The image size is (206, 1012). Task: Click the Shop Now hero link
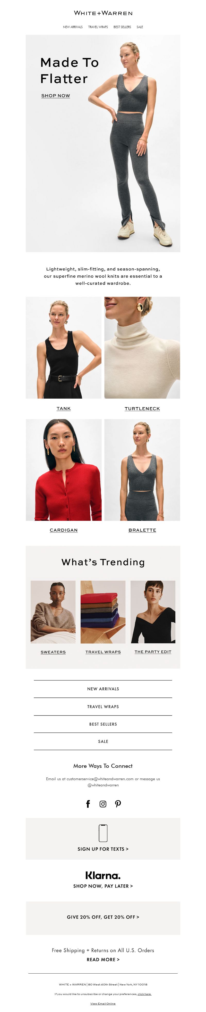56,95
